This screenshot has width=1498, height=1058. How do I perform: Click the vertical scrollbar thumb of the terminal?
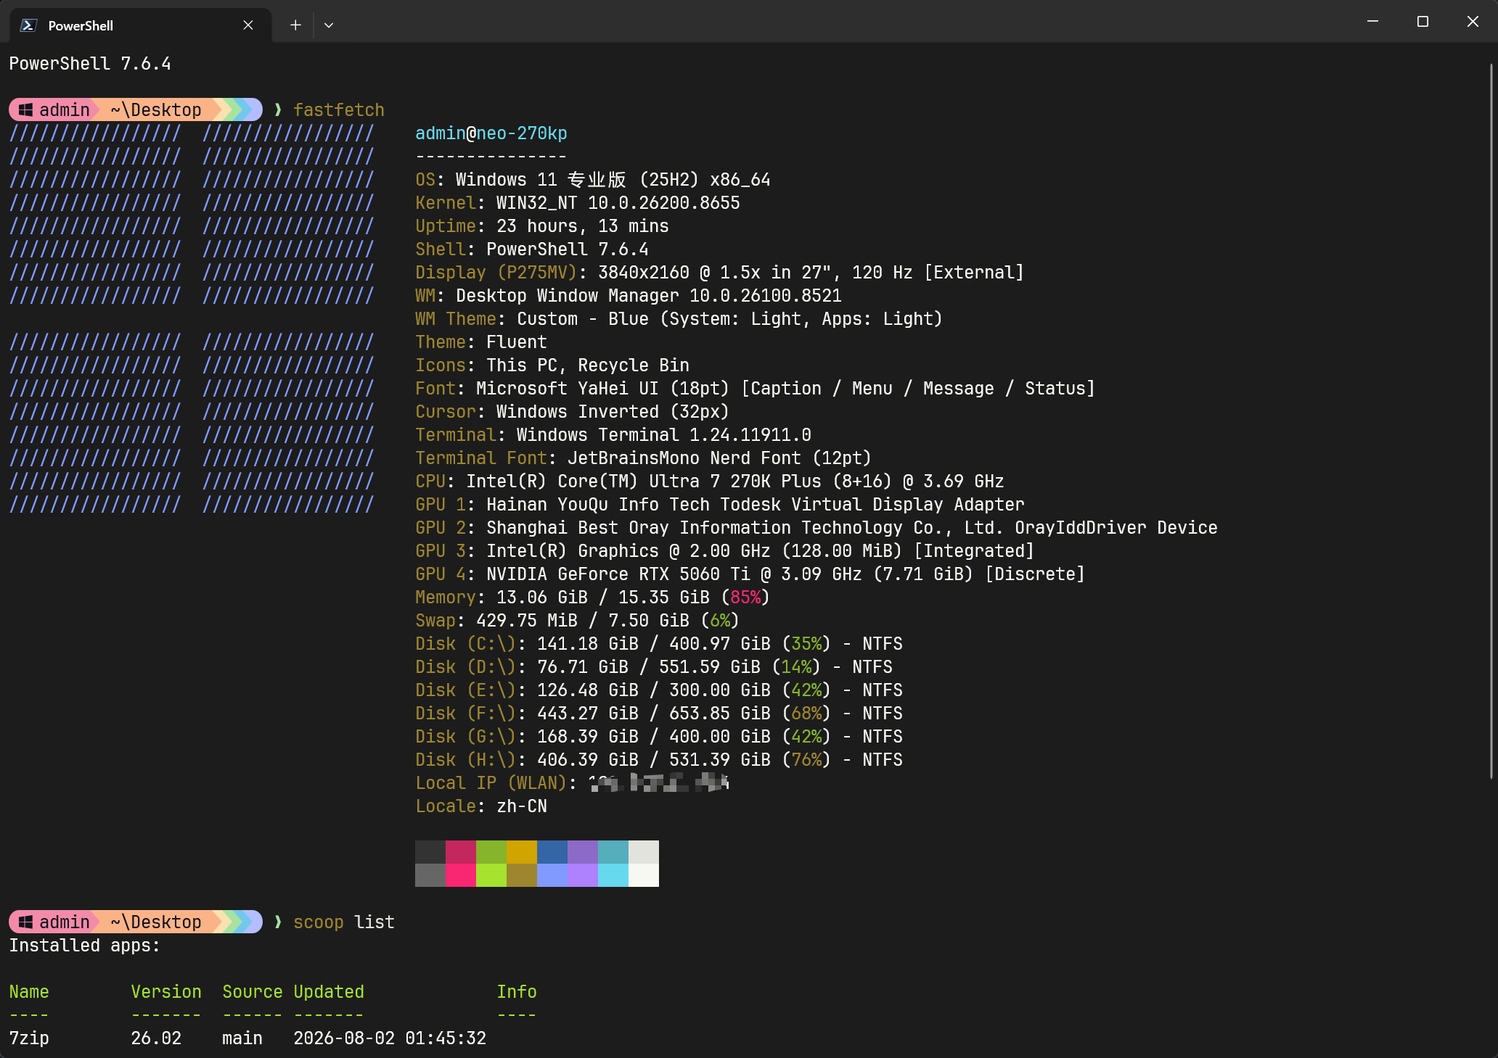(1491, 421)
